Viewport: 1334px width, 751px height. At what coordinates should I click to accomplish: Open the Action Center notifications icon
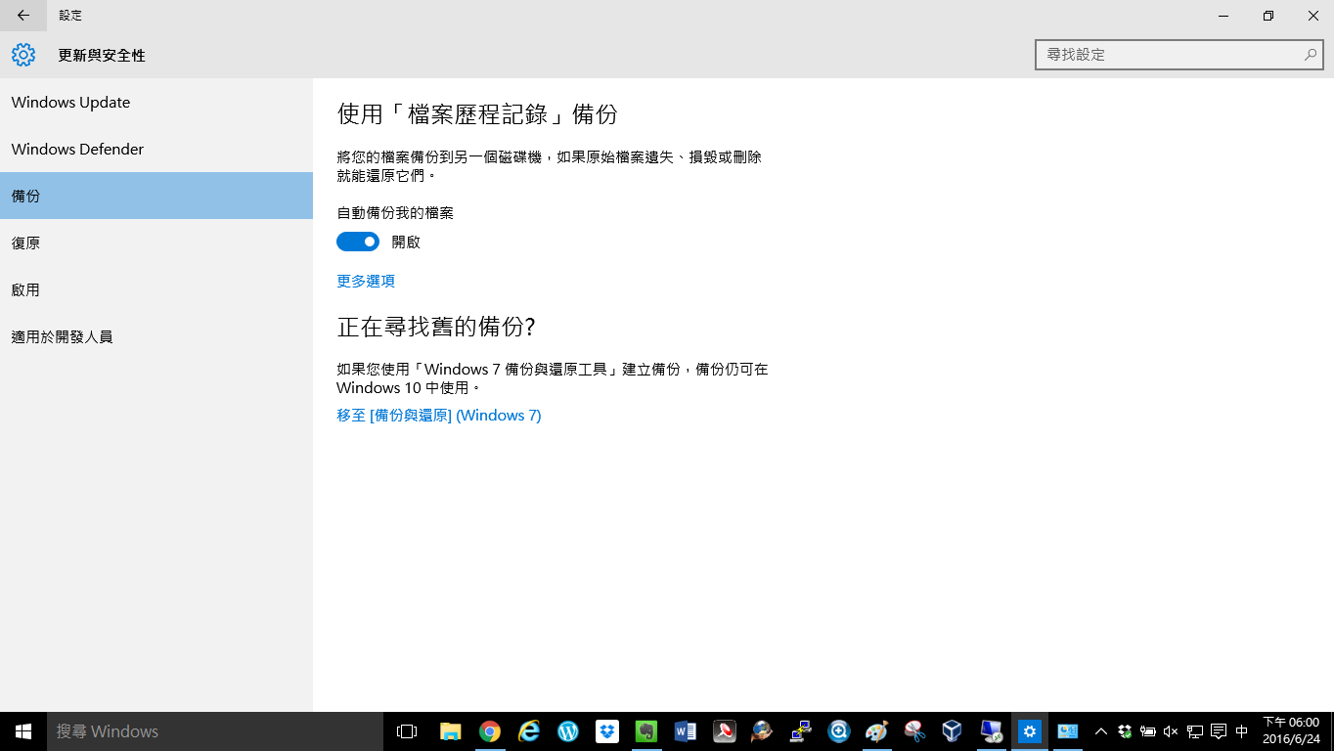(1219, 731)
